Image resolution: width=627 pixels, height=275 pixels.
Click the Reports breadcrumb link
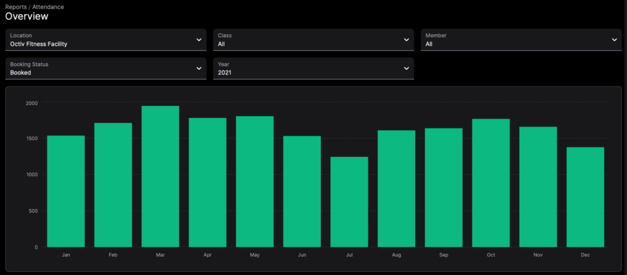click(x=16, y=7)
